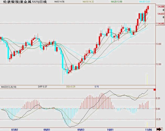Viewport: 165px width, 131px height.
Task: Click the 11/06 date on time axis
Action: pos(149,129)
